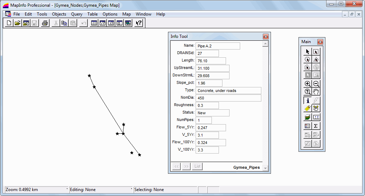
Task: Activate the Zoom-out magnifier tool
Action: (316, 84)
